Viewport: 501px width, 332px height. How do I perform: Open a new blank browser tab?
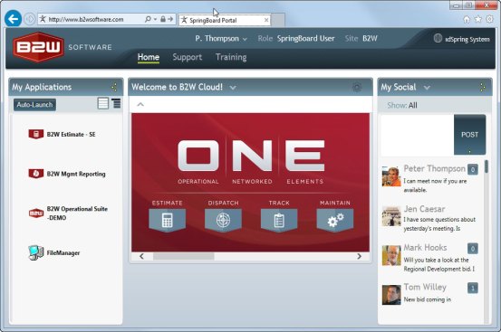(277, 20)
